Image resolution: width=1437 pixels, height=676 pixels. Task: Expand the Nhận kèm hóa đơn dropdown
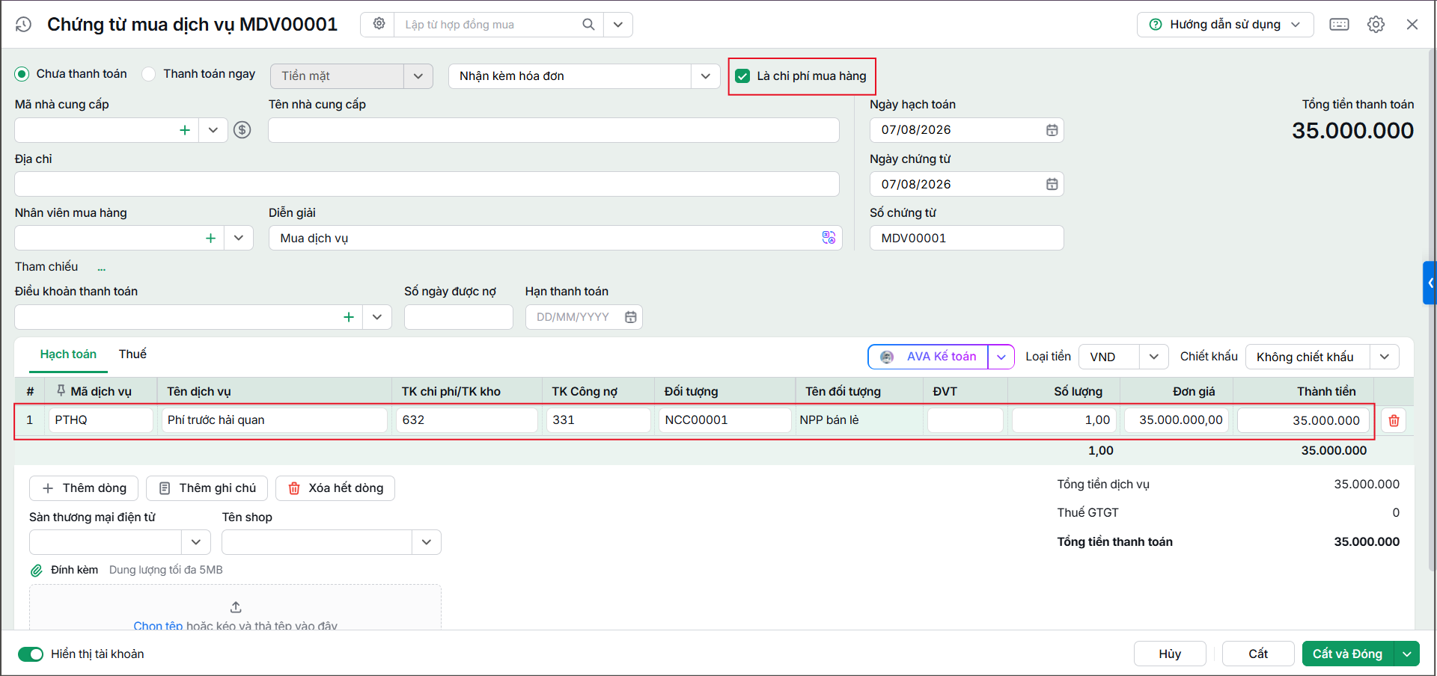[705, 76]
